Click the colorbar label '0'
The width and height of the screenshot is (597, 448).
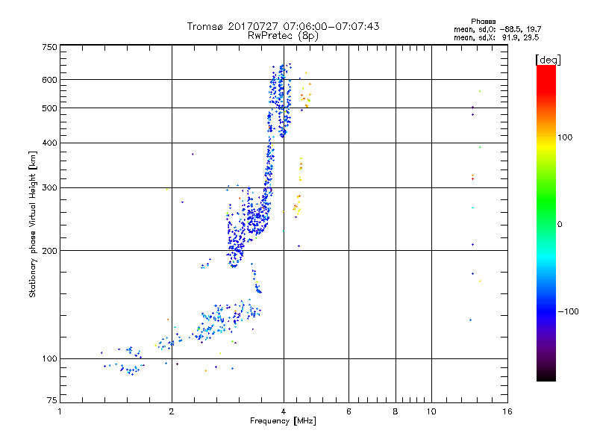pyautogui.click(x=560, y=225)
